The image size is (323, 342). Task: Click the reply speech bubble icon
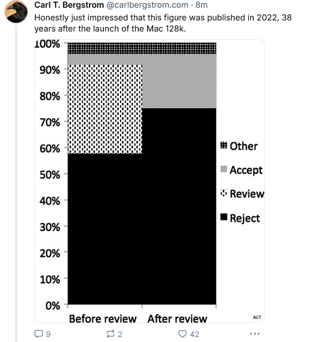(x=39, y=334)
